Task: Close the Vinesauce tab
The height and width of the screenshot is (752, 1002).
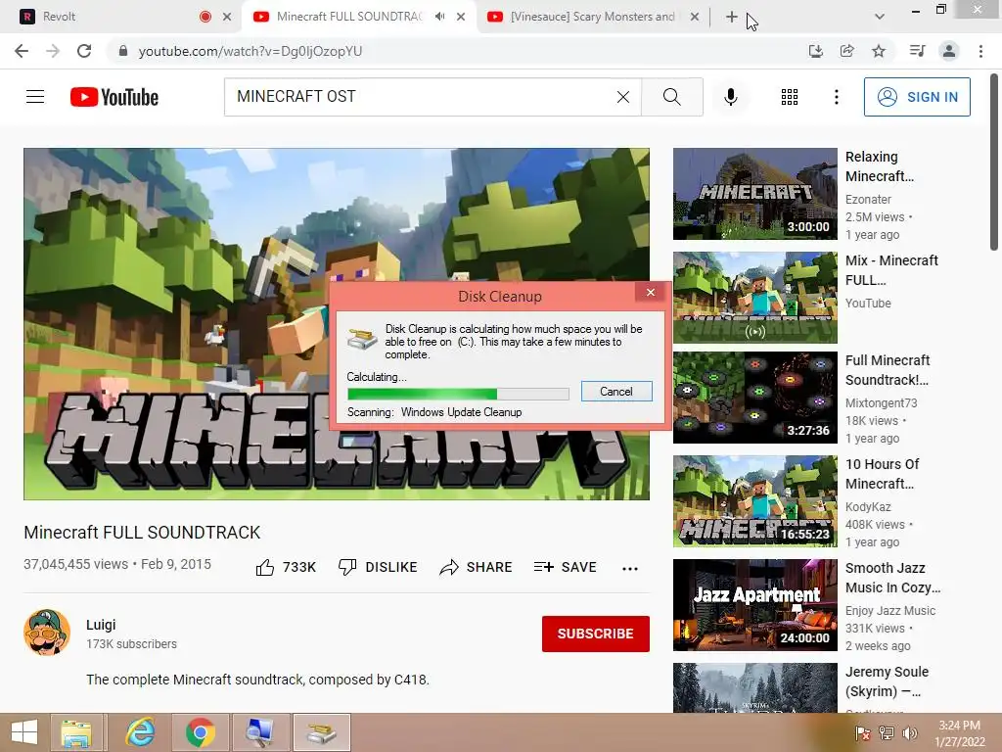Action: tap(695, 17)
